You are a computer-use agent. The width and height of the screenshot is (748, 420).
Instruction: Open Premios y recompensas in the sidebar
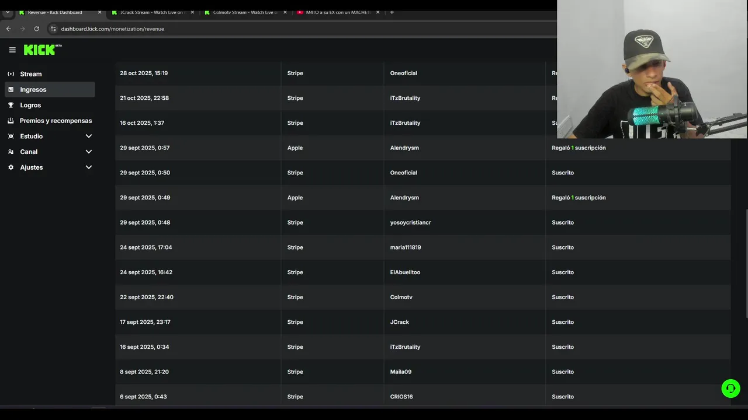pyautogui.click(x=50, y=121)
